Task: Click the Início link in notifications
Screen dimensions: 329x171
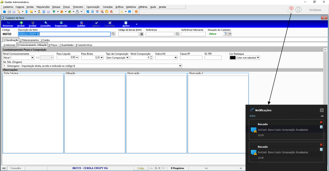Action: 252,116
